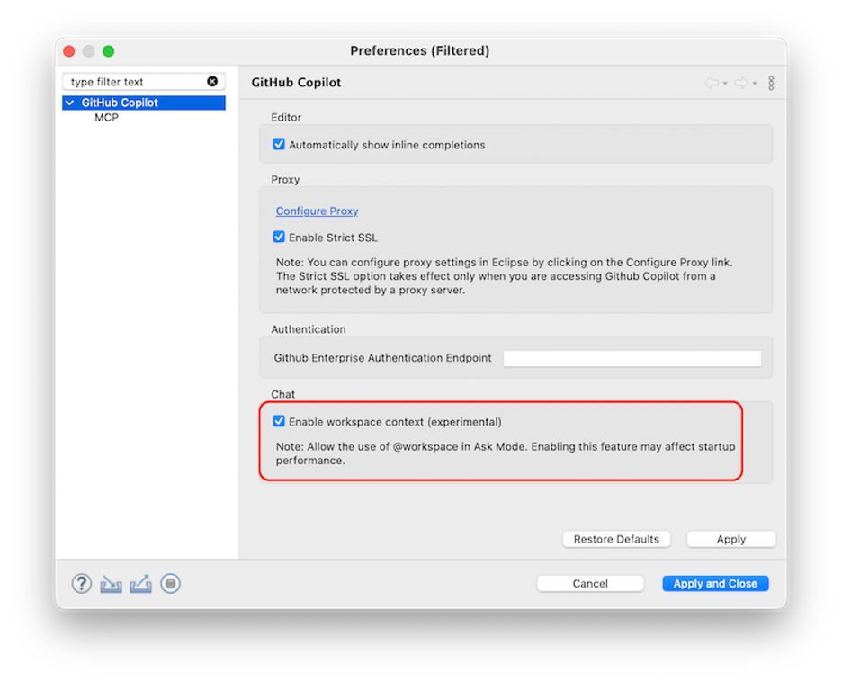Open the back history dropdown arrow

[x=725, y=84]
